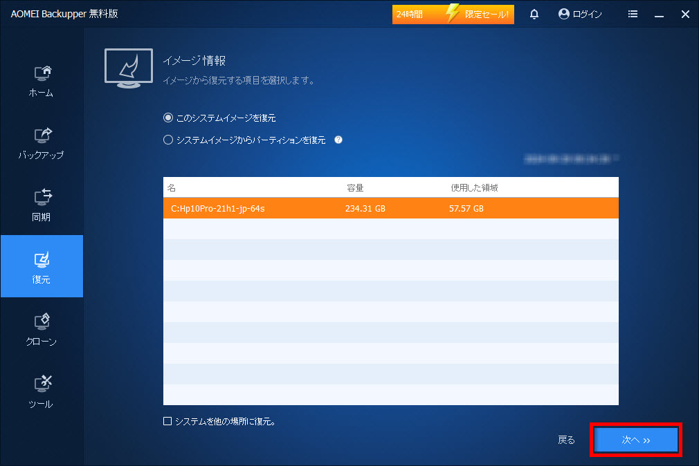Click the help question mark icon
This screenshot has height=466, width=699.
pos(338,140)
